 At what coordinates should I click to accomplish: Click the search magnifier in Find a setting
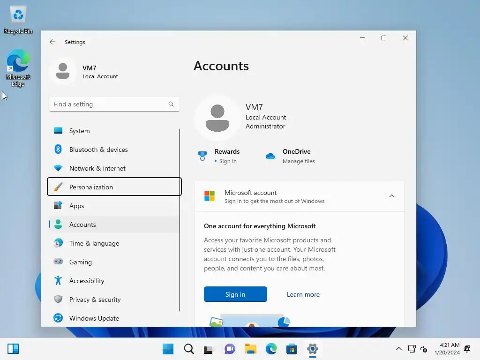(171, 104)
